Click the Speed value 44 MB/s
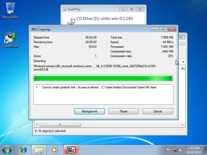The height and width of the screenshot is (155, 207). (x=168, y=42)
